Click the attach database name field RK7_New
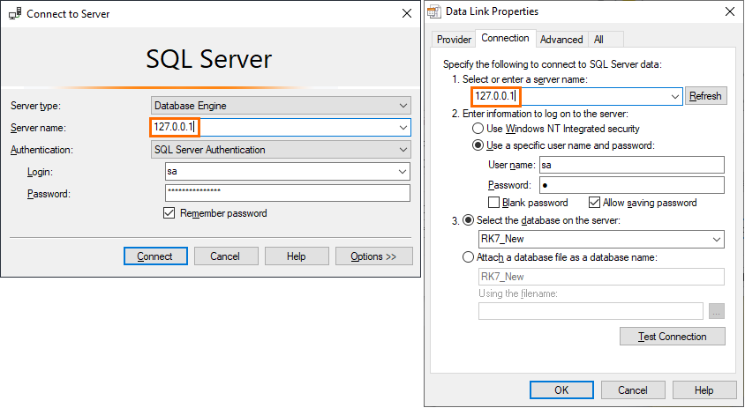 click(x=601, y=277)
